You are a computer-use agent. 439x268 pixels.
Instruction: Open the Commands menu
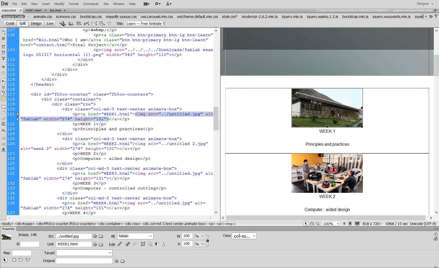coord(91,4)
